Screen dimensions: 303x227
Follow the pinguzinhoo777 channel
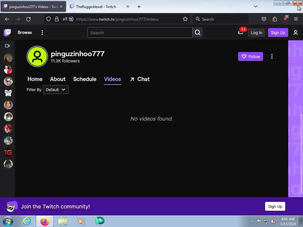250,56
